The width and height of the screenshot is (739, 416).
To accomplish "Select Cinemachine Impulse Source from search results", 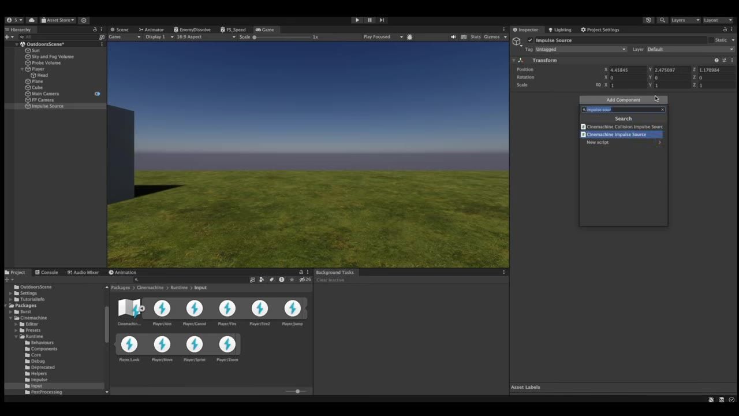I will [x=621, y=135].
